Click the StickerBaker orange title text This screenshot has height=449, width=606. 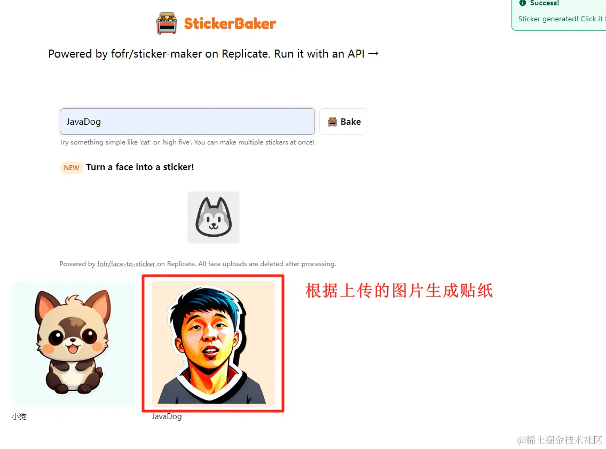[230, 23]
